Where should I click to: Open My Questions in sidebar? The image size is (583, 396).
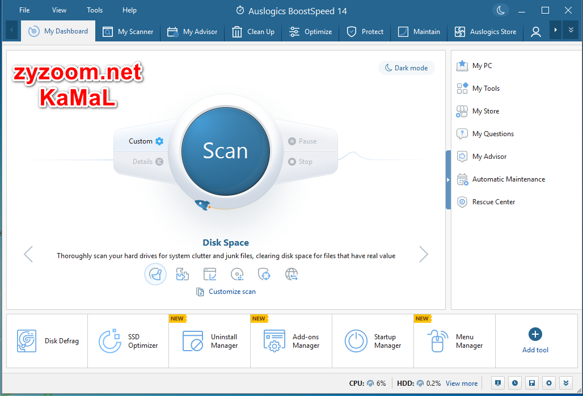click(x=485, y=134)
